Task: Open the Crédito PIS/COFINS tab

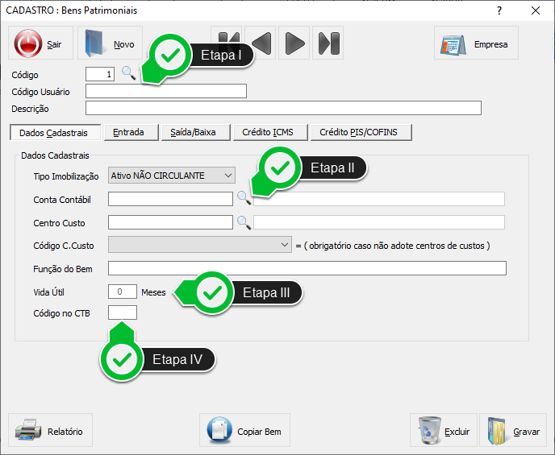Action: point(365,132)
